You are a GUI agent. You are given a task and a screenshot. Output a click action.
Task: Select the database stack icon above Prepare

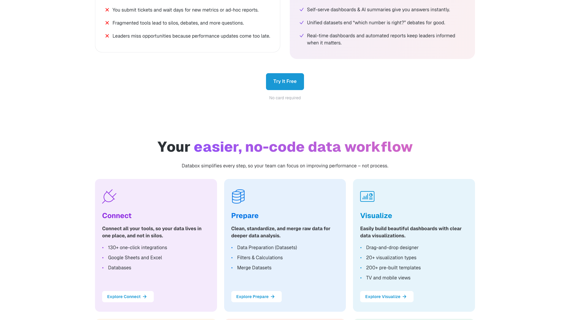click(x=238, y=196)
